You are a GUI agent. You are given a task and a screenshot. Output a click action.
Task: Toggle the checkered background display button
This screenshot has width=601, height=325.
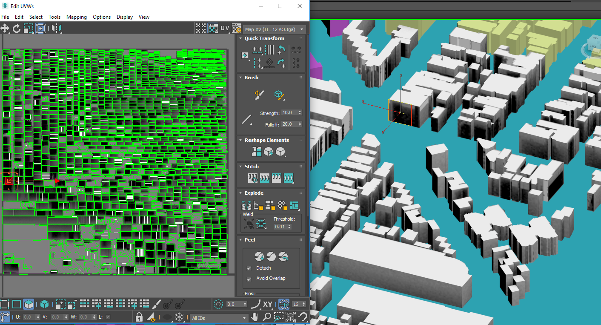click(x=213, y=28)
